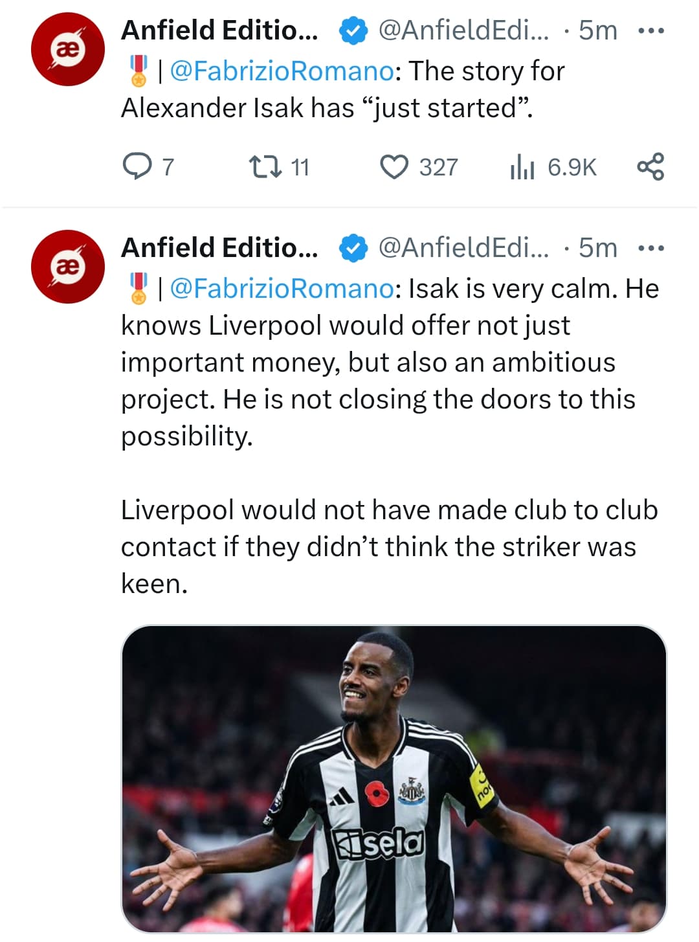Tap verified badge on the second tweet
This screenshot has height=942, width=699.
pyautogui.click(x=353, y=248)
